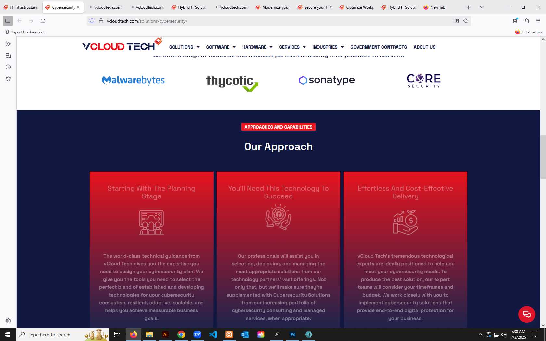Image resolution: width=546 pixels, height=341 pixels.
Task: Click the Core Security partner logo
Action: 424,81
